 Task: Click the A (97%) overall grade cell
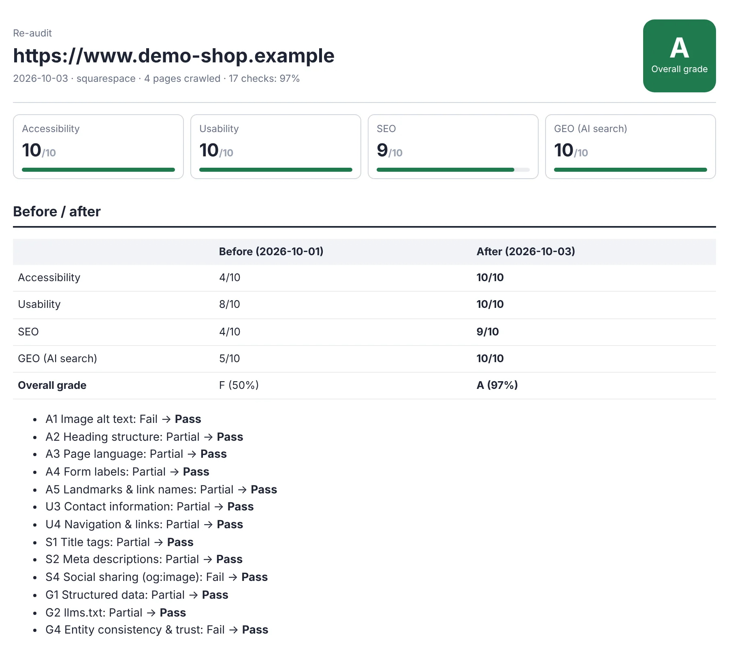click(497, 385)
